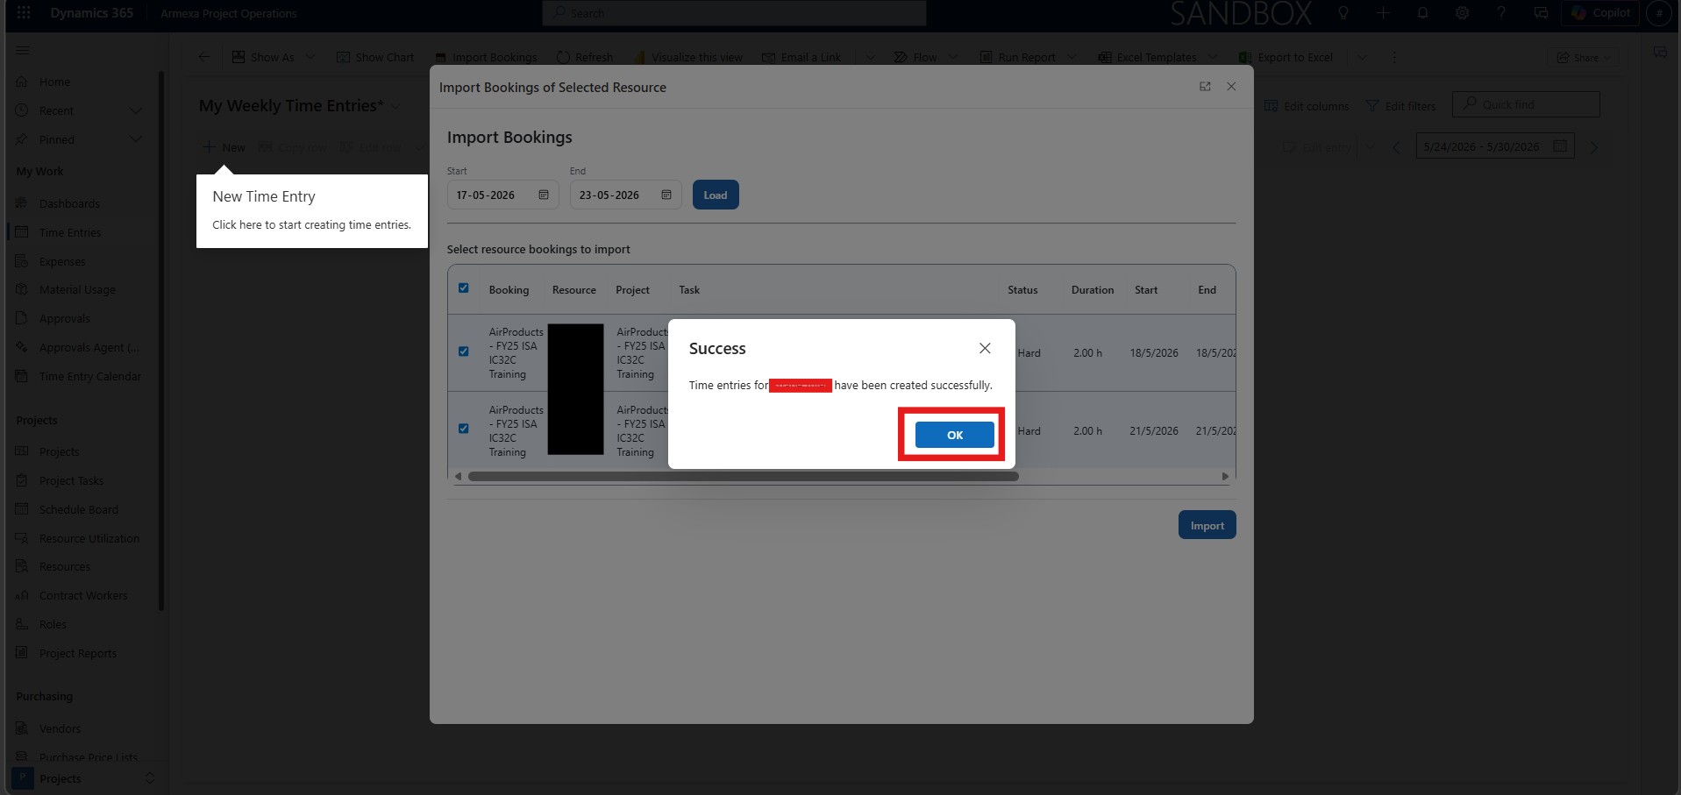Open the My Weekly Time Entries view selector
This screenshot has width=1681, height=795.
coord(300,105)
